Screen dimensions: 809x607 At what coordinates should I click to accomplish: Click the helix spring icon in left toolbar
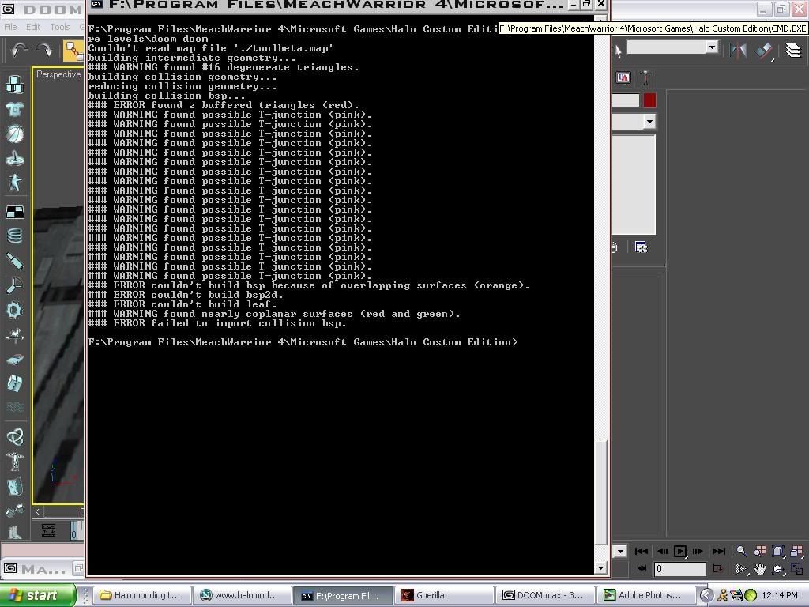click(14, 236)
